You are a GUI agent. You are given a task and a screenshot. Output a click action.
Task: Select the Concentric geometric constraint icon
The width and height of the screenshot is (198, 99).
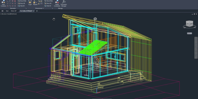pyautogui.click(x=12, y=1)
